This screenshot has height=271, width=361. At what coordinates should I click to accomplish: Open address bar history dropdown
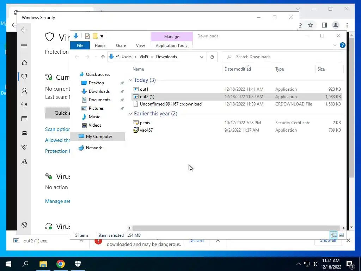[x=201, y=57]
